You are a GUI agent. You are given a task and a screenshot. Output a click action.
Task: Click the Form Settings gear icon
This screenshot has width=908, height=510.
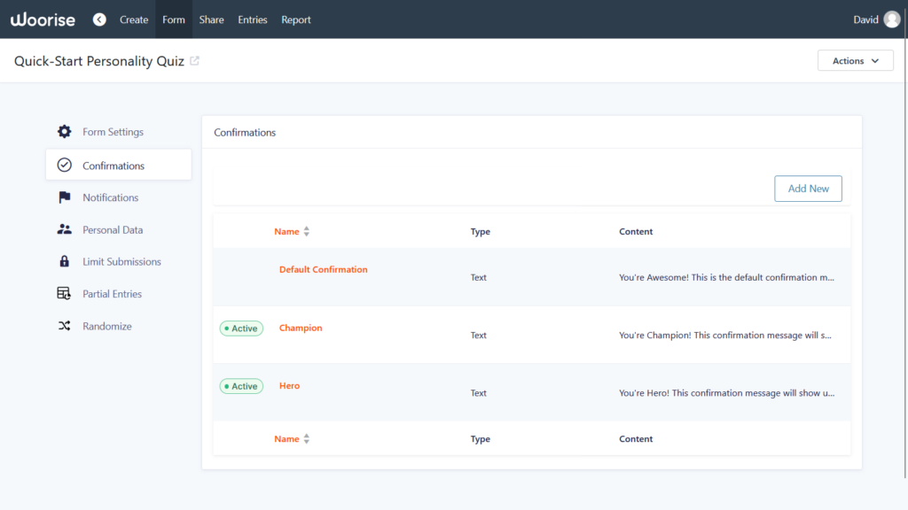pos(65,132)
